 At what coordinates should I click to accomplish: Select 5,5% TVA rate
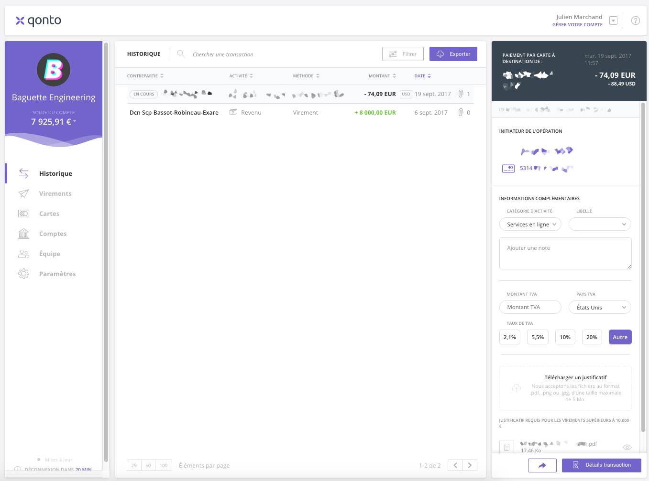538,337
